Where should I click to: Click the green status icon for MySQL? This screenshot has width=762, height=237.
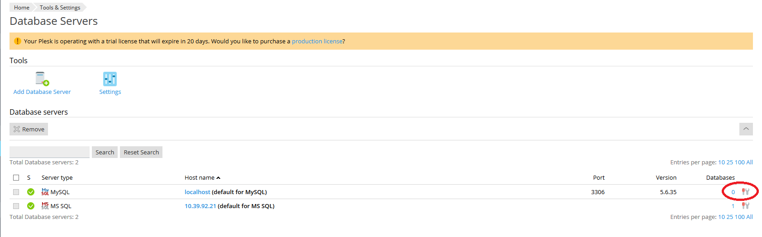[31, 192]
